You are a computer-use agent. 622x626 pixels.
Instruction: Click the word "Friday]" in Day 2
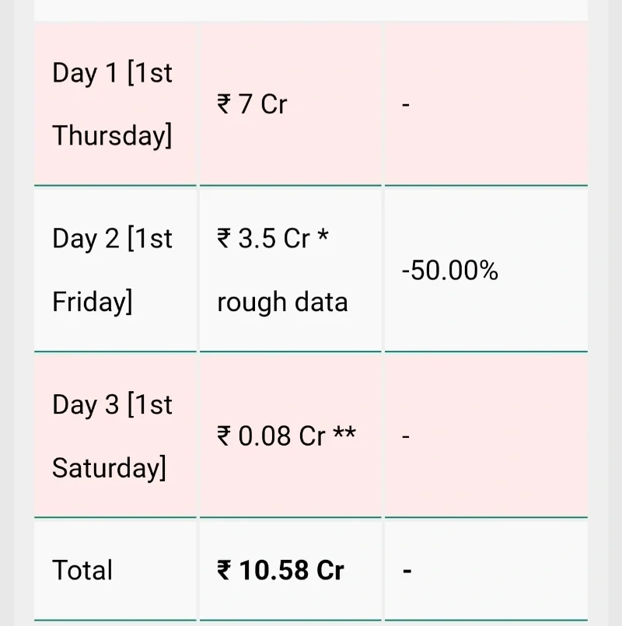[93, 302]
